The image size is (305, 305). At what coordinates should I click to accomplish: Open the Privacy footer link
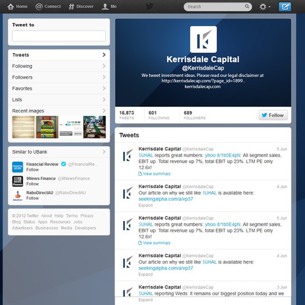pos(87,216)
